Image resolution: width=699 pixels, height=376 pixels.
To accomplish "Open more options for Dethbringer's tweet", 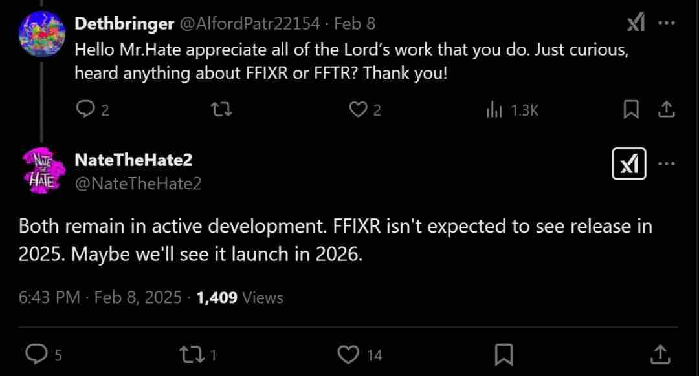I will click(x=667, y=22).
